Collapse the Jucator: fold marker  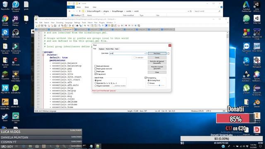(43, 55)
